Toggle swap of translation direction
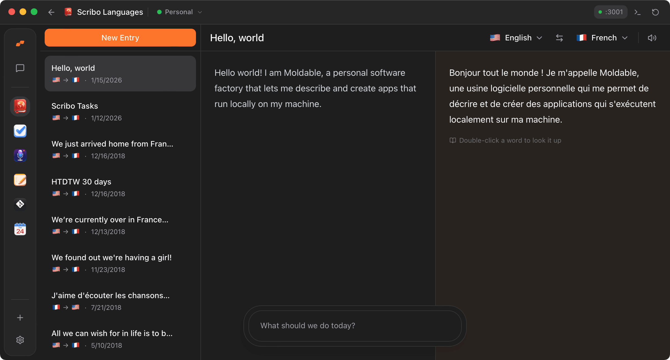The image size is (670, 360). pyautogui.click(x=559, y=38)
